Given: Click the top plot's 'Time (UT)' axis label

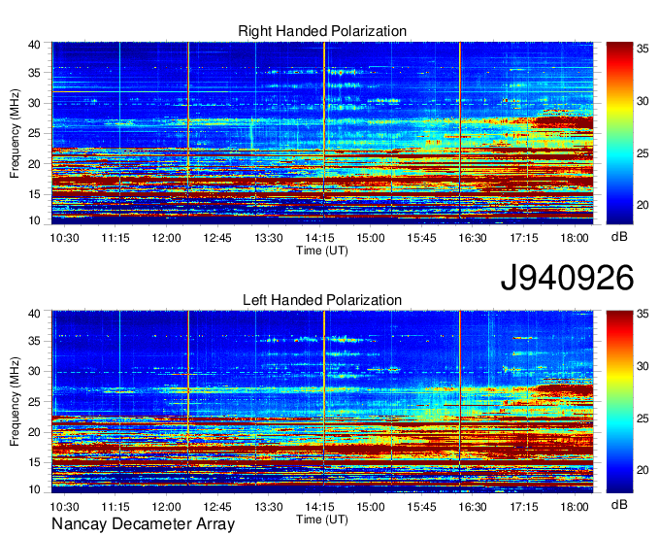Looking at the screenshot, I should (322, 251).
